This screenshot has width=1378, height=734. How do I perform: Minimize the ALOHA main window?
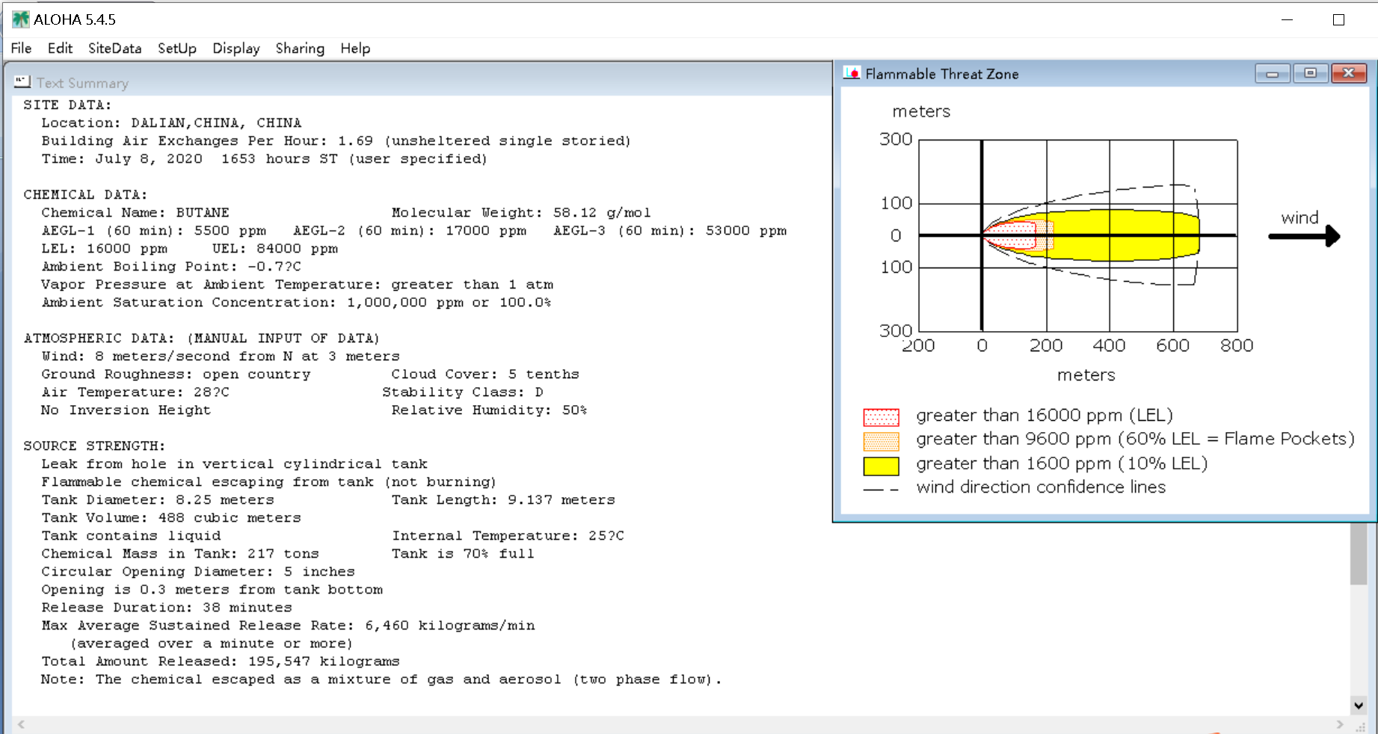point(1287,20)
